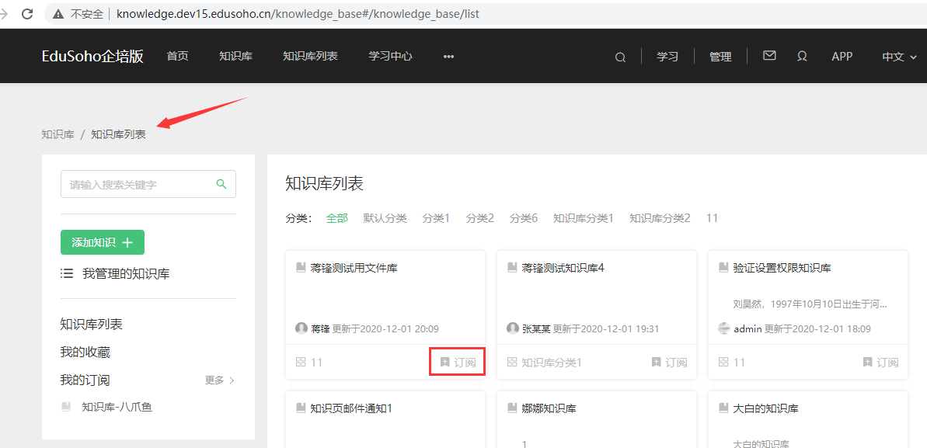Select 我的收藏 in the sidebar

pyautogui.click(x=85, y=352)
